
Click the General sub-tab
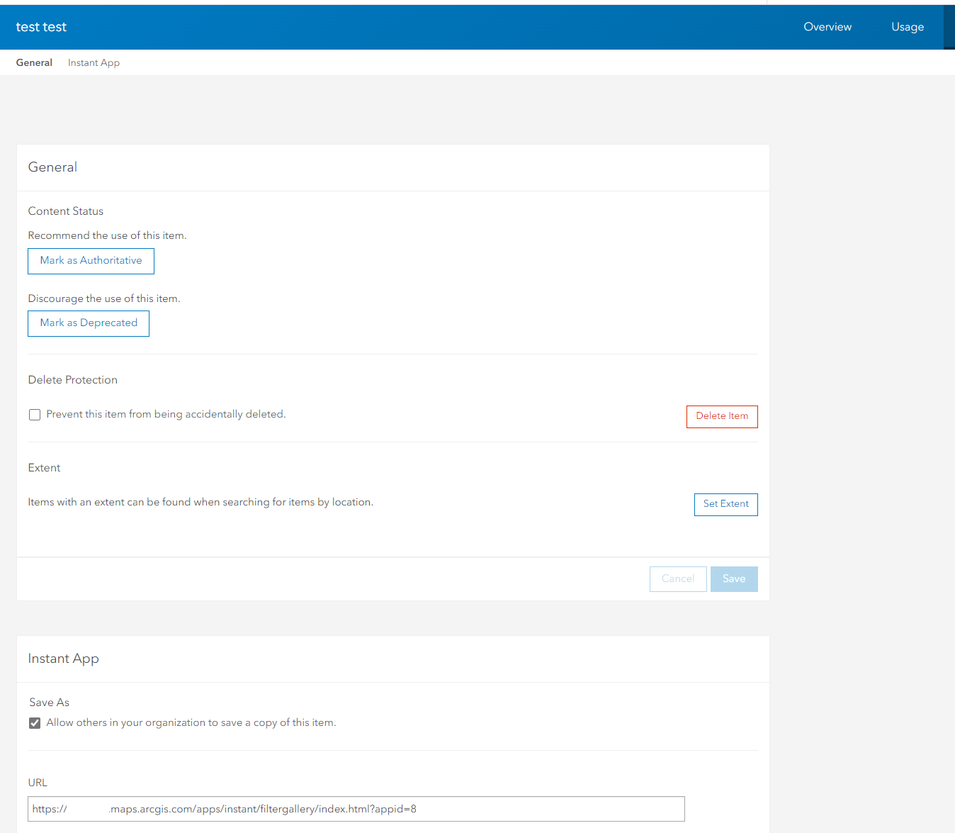(x=34, y=62)
